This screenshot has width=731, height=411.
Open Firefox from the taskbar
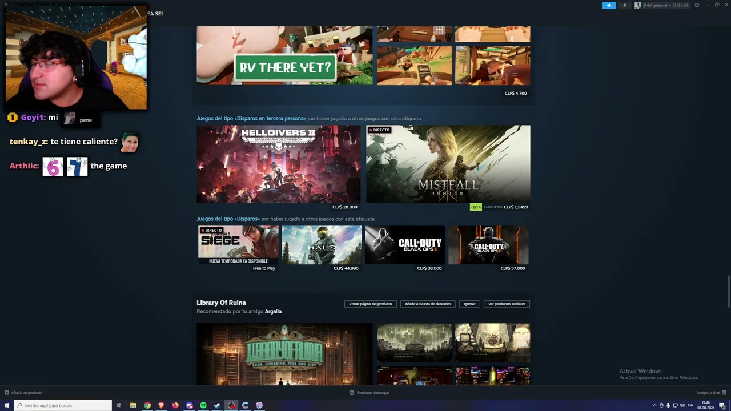tap(175, 405)
